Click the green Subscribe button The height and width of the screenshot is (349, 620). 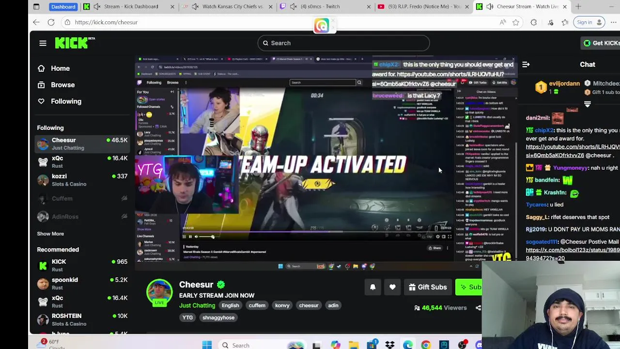(x=469, y=287)
